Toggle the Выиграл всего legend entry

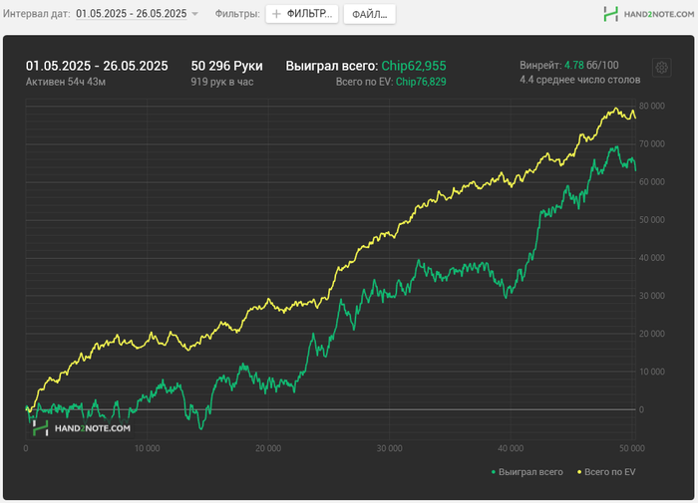[527, 472]
